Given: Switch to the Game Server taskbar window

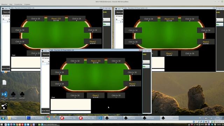Looking at the screenshot, I should click(x=113, y=118).
